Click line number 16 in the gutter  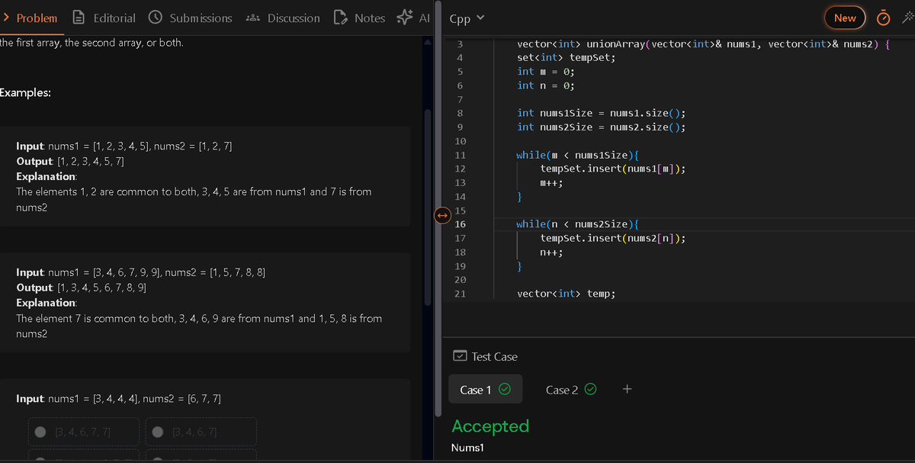coord(460,224)
